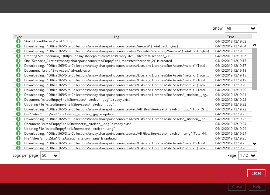Click the scrollbar down arrow of log list

(255, 143)
